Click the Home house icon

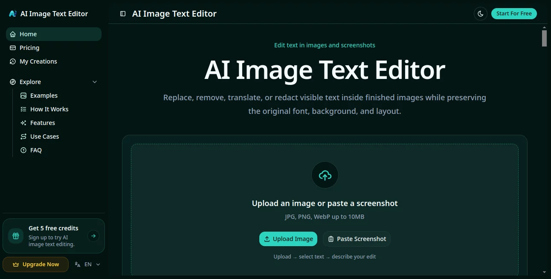pos(13,34)
